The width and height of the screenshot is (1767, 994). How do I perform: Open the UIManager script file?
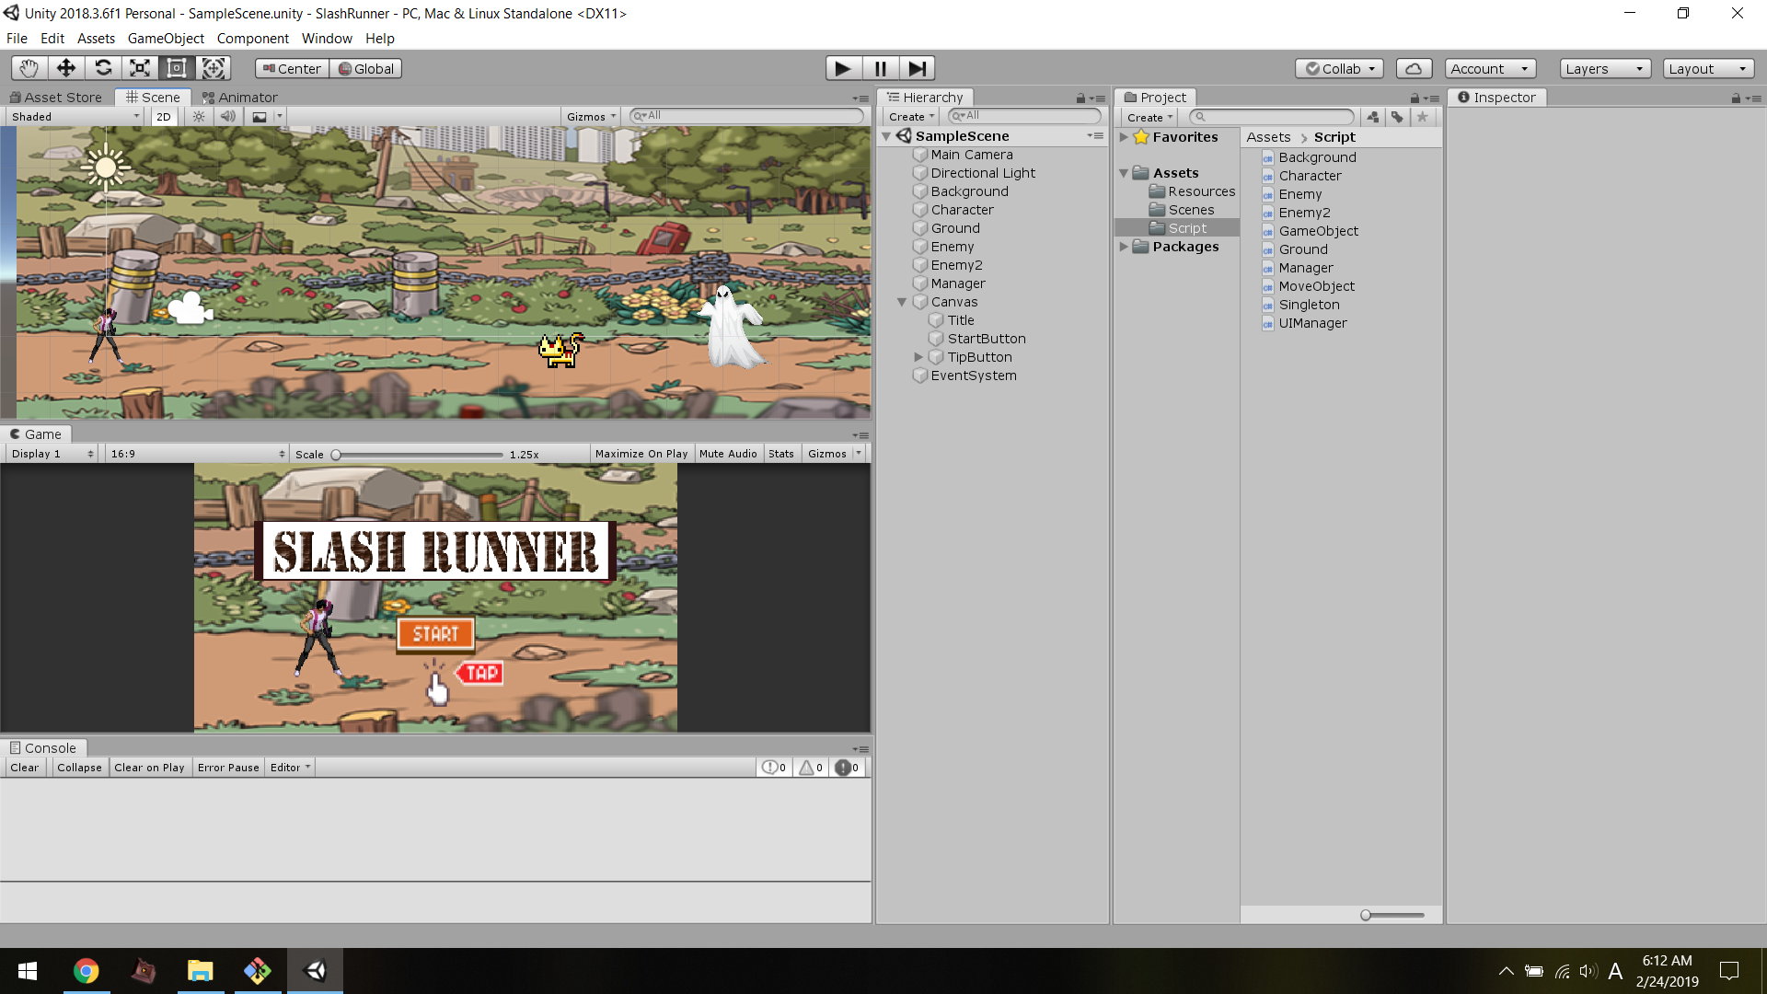pos(1312,323)
